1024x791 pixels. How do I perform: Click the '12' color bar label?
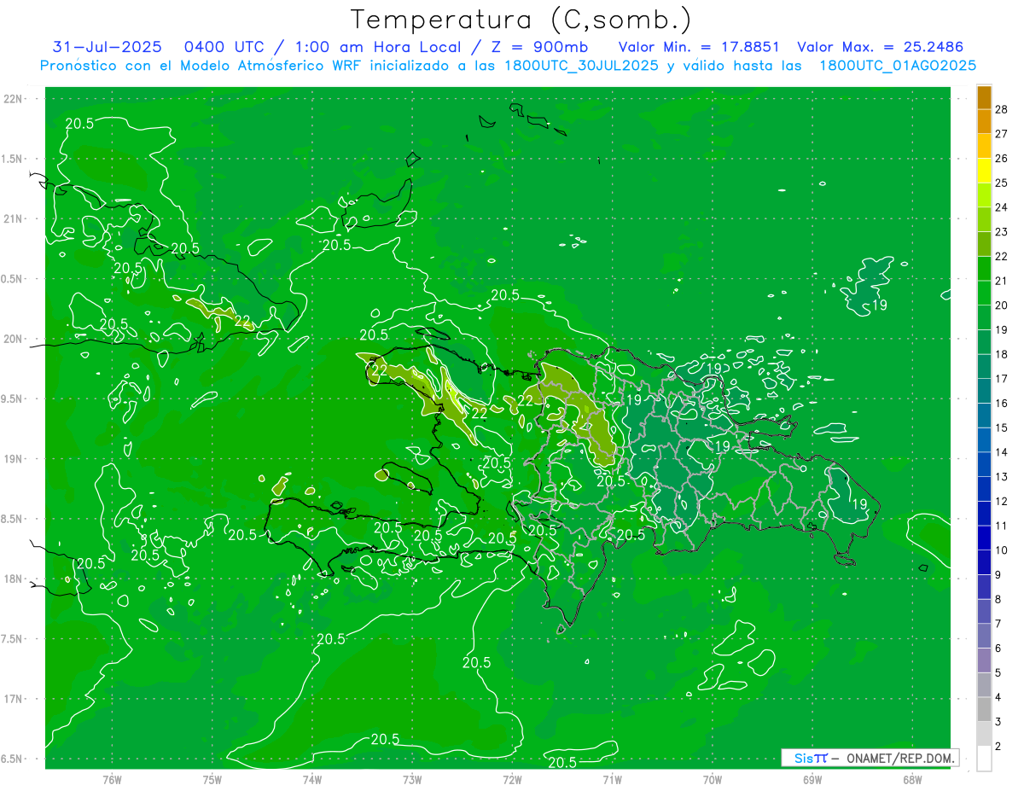click(x=1002, y=501)
